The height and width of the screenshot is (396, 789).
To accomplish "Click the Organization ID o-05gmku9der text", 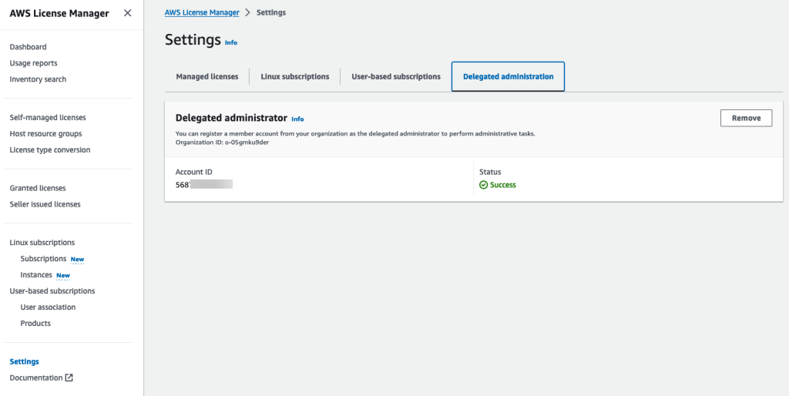I will point(222,142).
